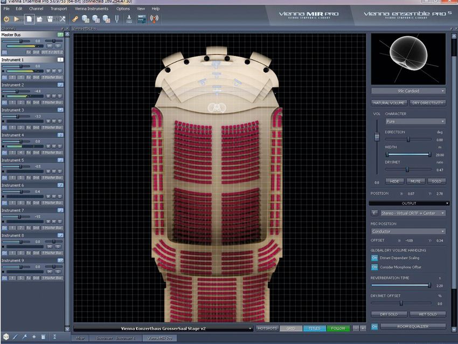Image resolution: width=458 pixels, height=344 pixels.
Task: Switch to the Mixer tab
Action: pos(80,338)
